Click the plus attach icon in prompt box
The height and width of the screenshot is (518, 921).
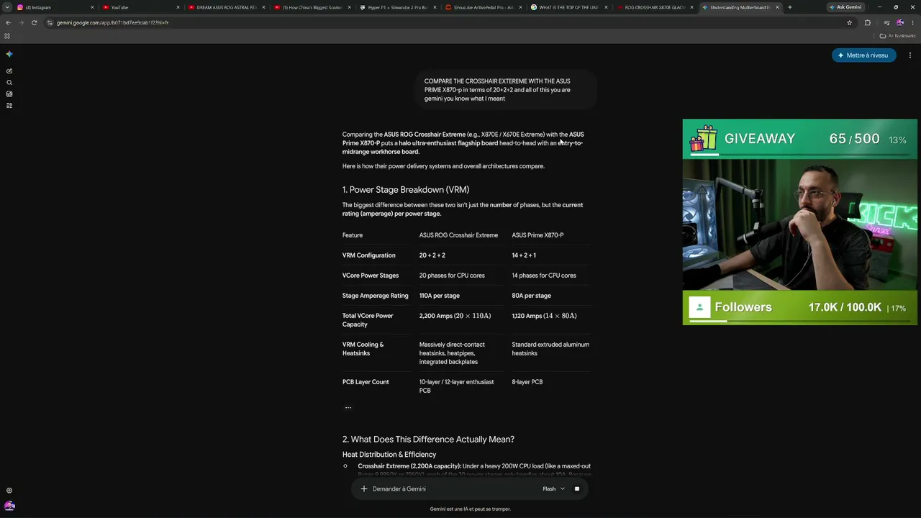coord(364,489)
